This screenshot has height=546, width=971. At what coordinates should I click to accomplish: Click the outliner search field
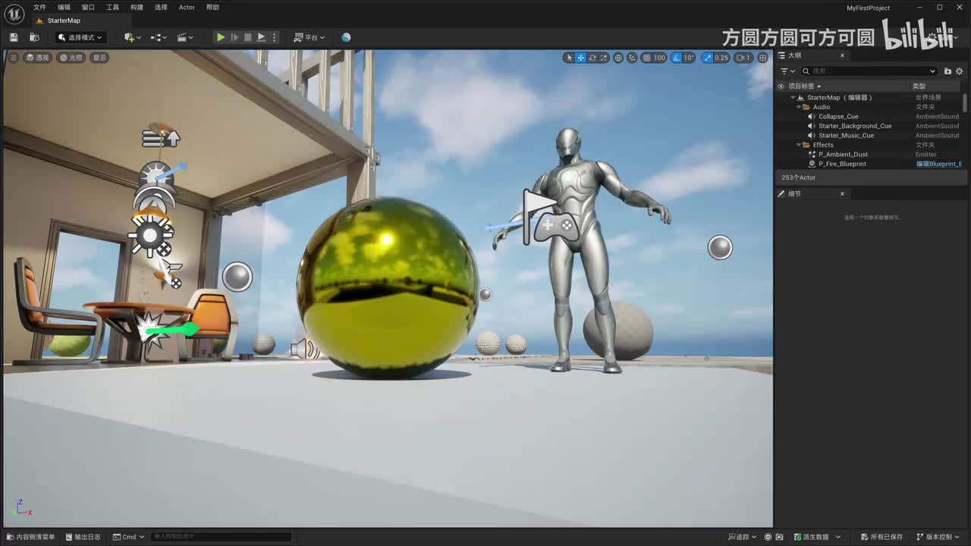tap(869, 71)
